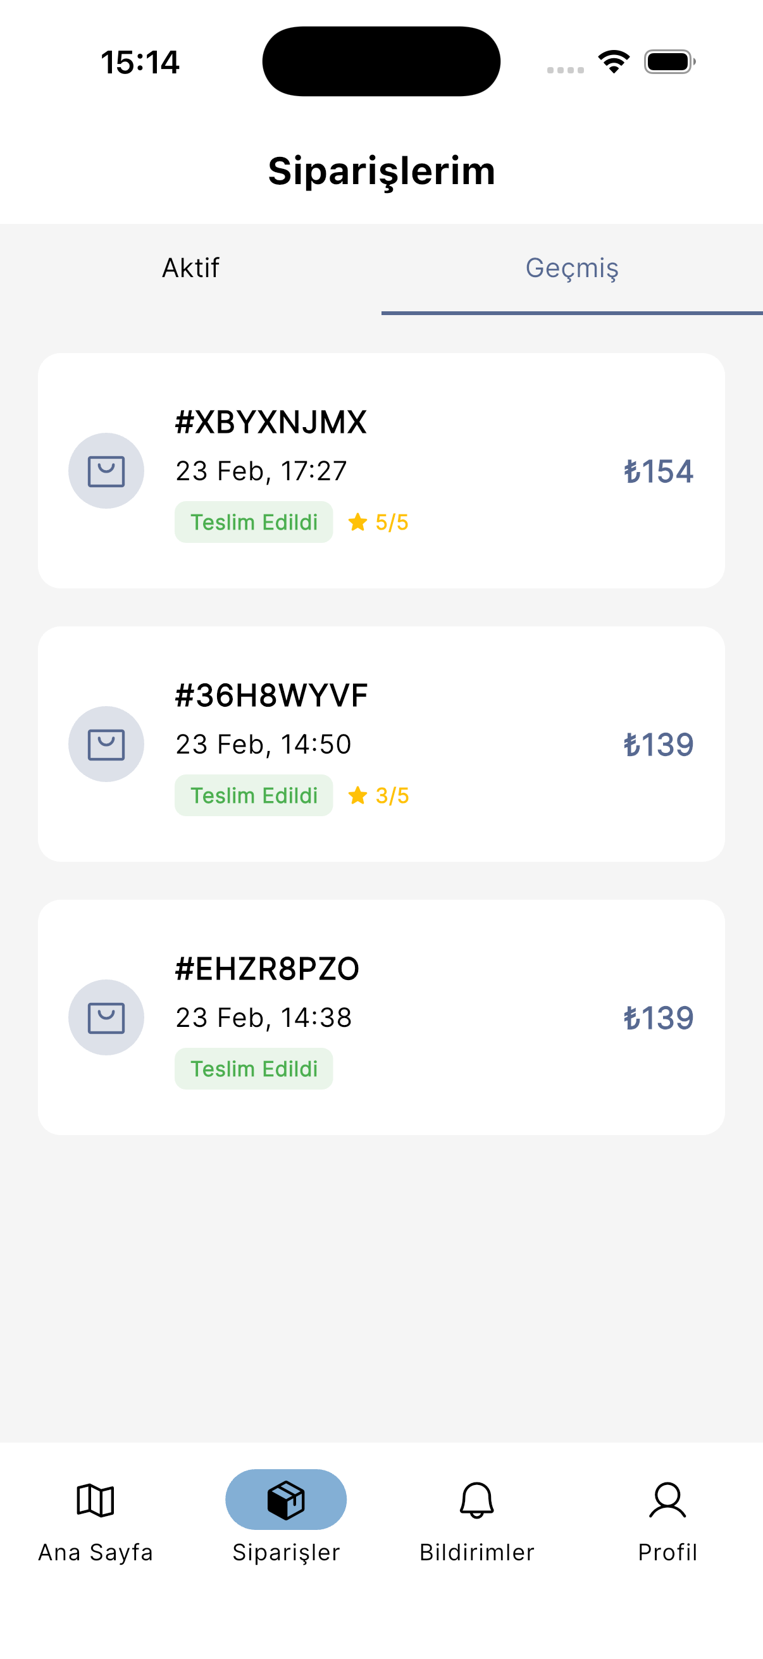Click the star rating 3/5
This screenshot has height=1659, width=763.
[378, 795]
